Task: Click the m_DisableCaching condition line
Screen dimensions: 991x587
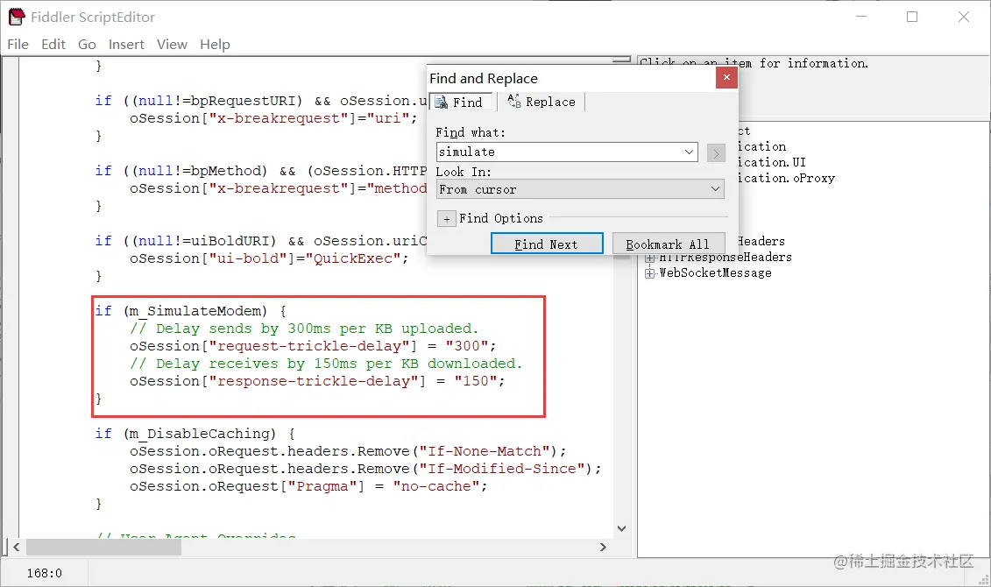Action: (x=195, y=434)
